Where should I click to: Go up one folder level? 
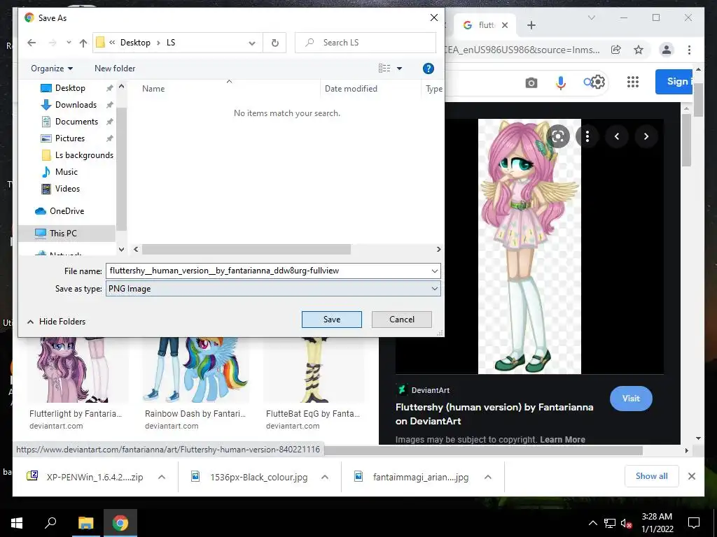point(83,43)
